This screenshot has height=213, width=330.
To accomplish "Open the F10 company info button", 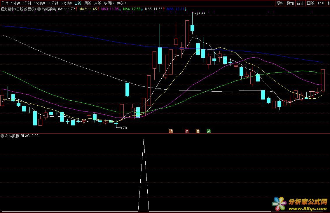I will [321, 3].
